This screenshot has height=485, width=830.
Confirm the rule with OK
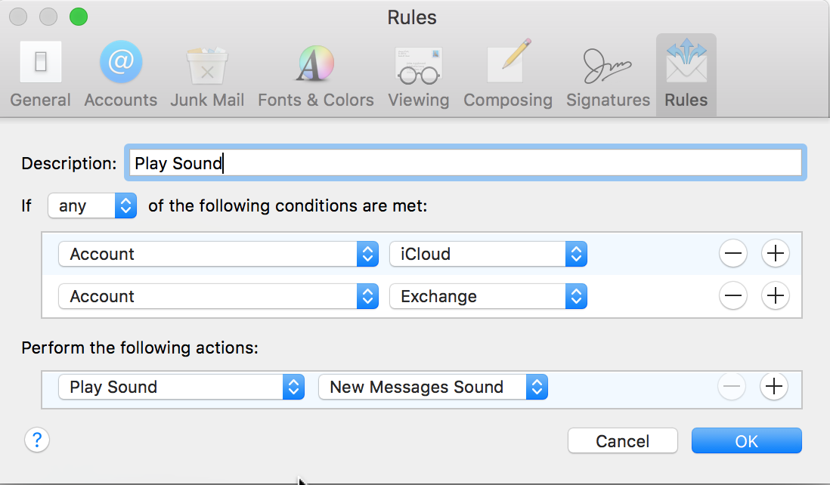(746, 441)
